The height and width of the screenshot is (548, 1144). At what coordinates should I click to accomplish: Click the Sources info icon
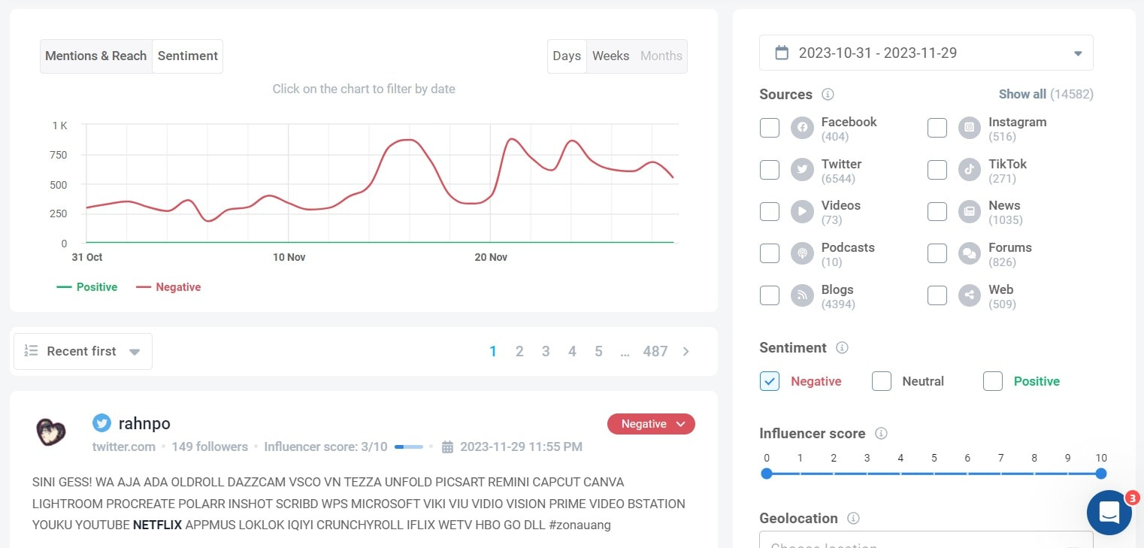(828, 95)
